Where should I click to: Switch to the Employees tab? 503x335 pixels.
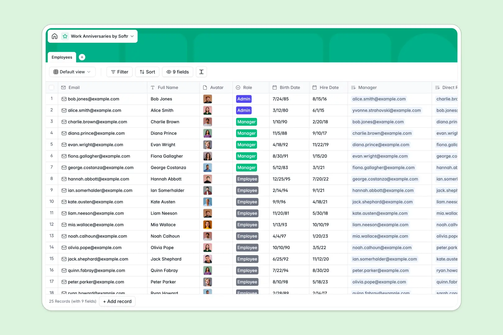61,57
